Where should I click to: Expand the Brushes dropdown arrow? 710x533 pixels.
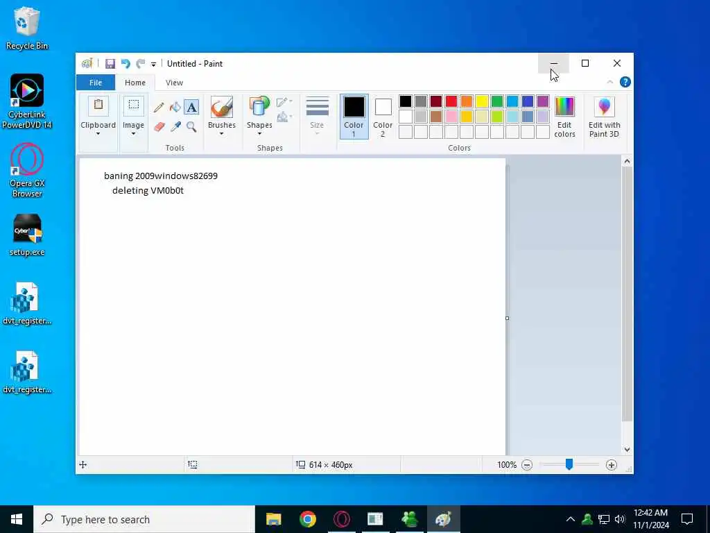221,134
